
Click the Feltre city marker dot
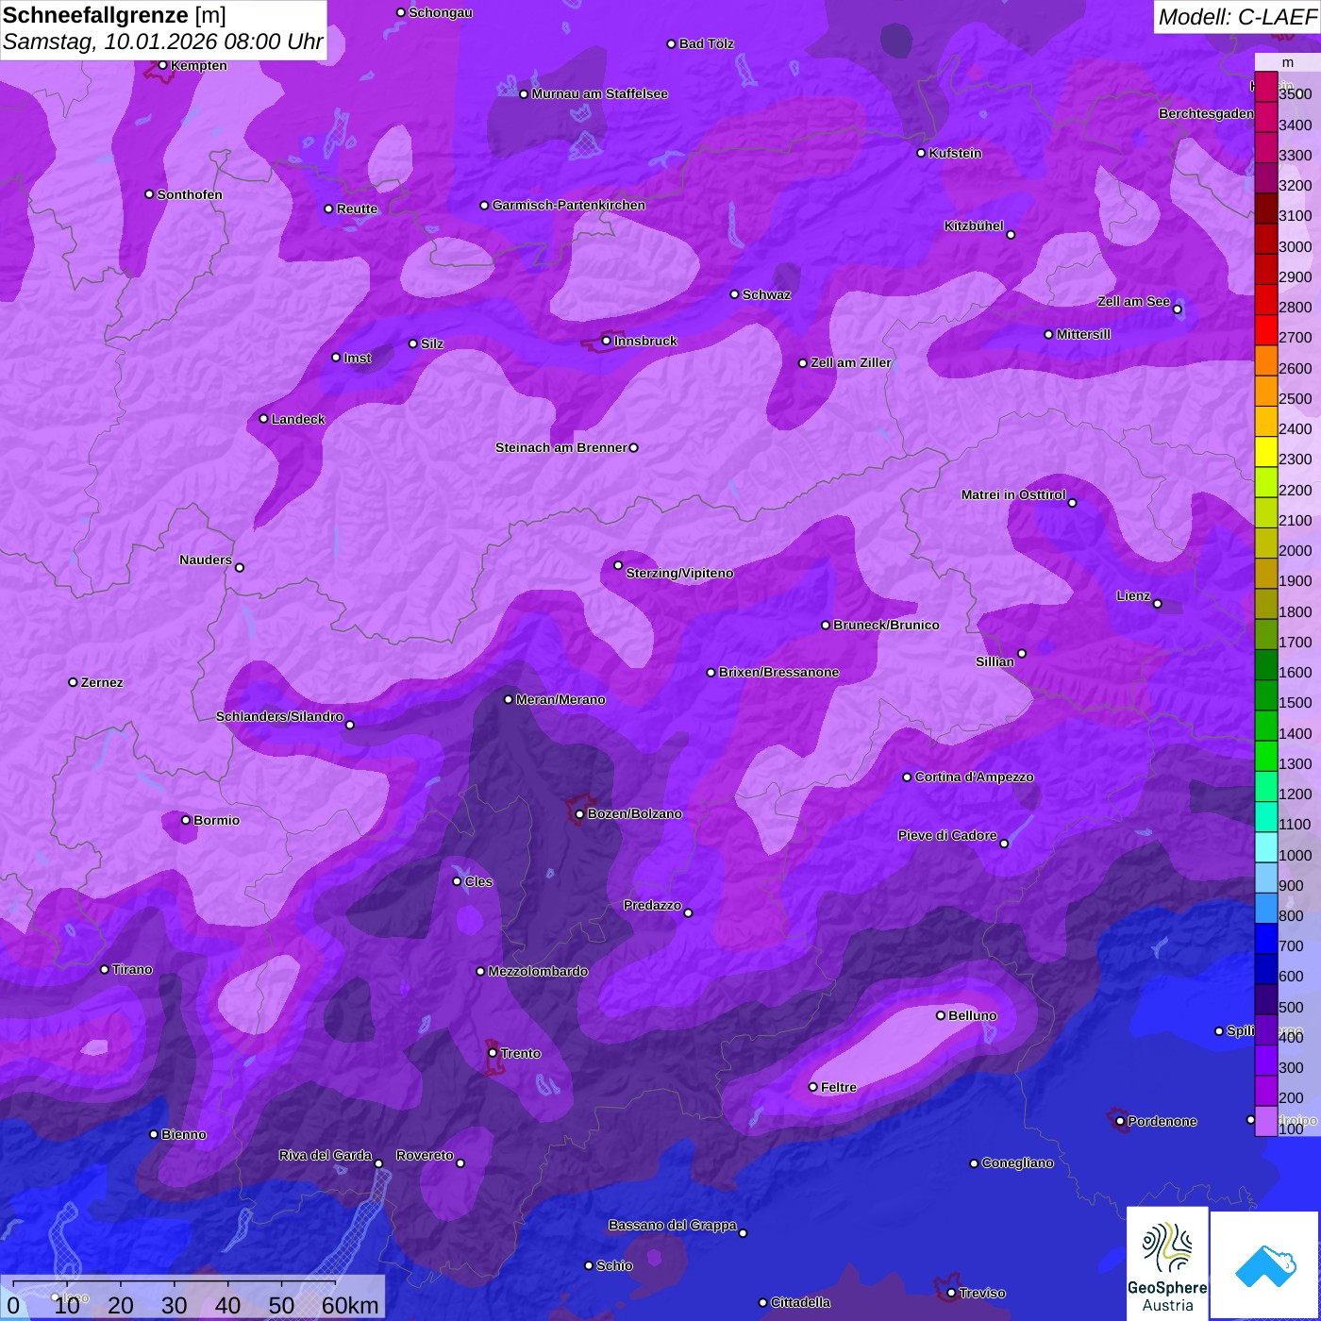tap(812, 1087)
